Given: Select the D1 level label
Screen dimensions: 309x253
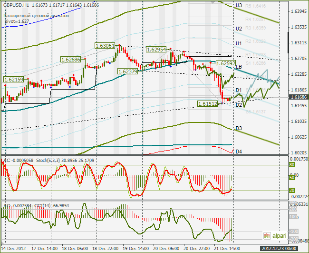Looking at the screenshot, I should coord(239,90).
